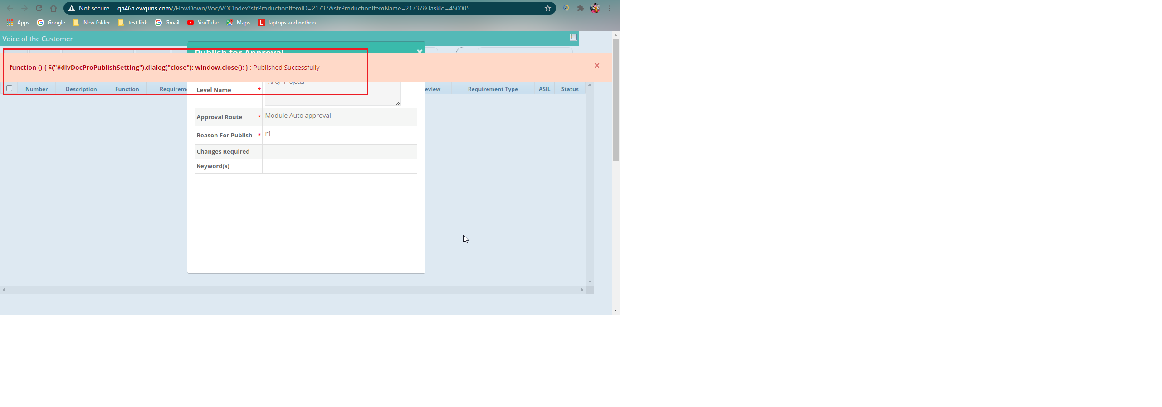Viewport: 1162px width, 407px height.
Task: Click the extension icon next to the bookmark star
Action: 566,8
